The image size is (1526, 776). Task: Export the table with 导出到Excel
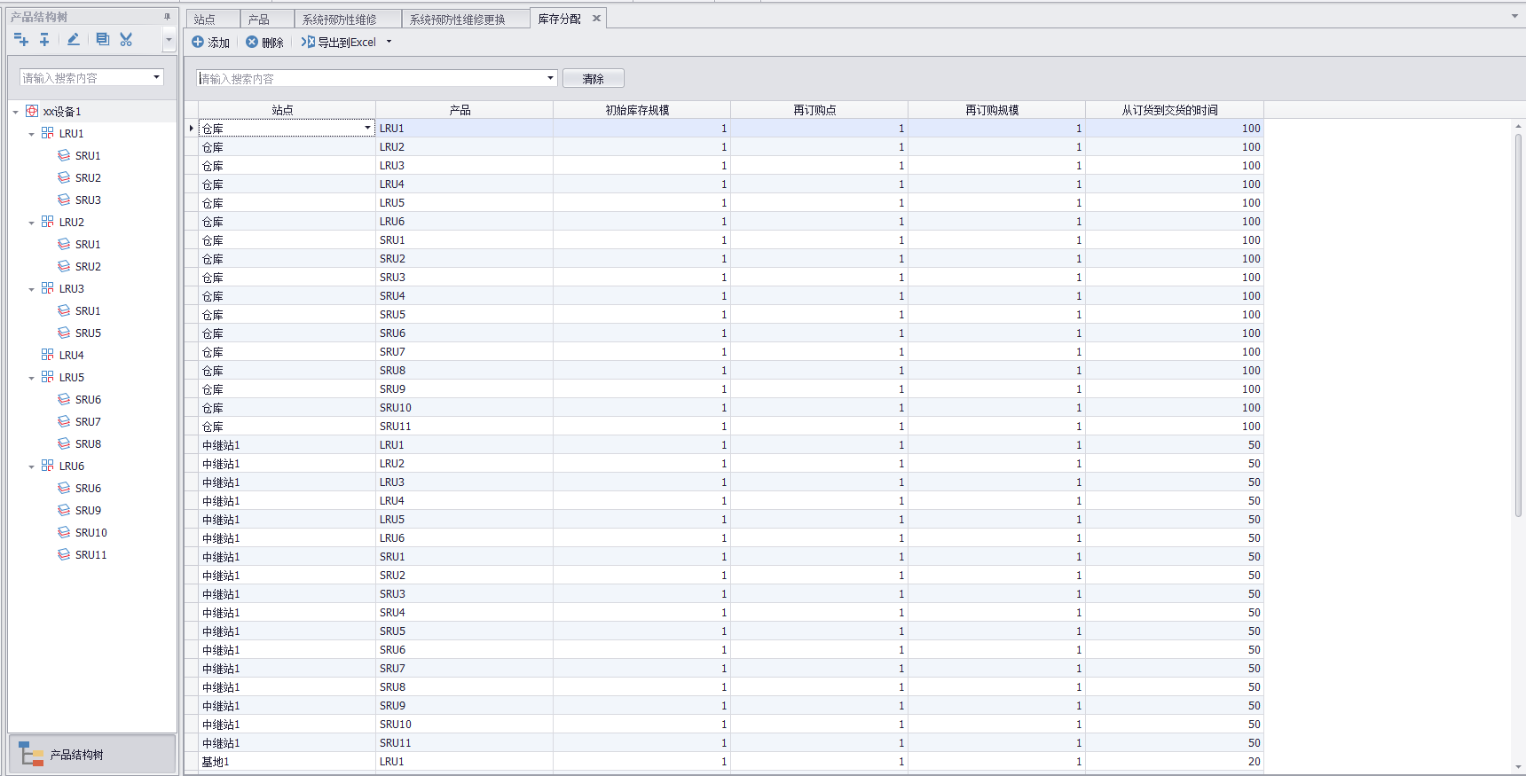pos(339,42)
